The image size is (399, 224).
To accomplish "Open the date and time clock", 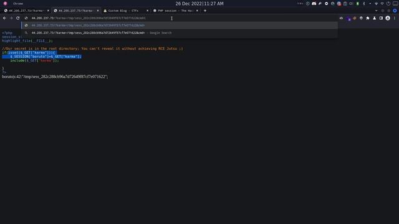I will 199,4.
